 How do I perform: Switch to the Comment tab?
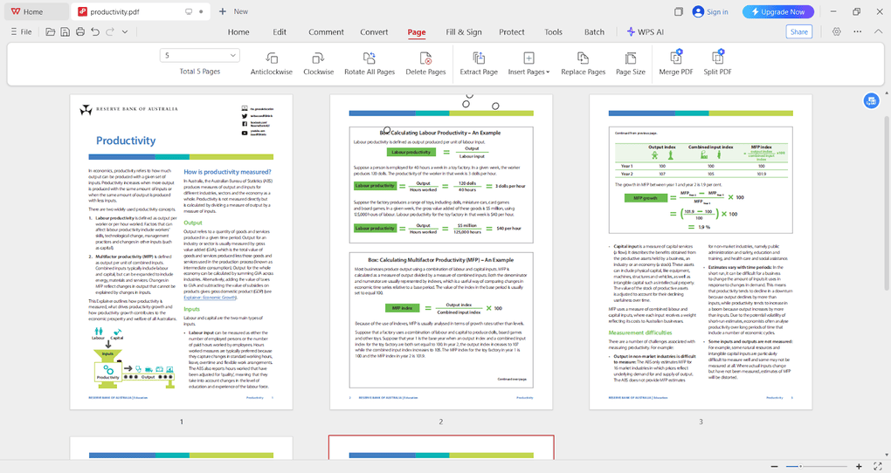point(326,32)
